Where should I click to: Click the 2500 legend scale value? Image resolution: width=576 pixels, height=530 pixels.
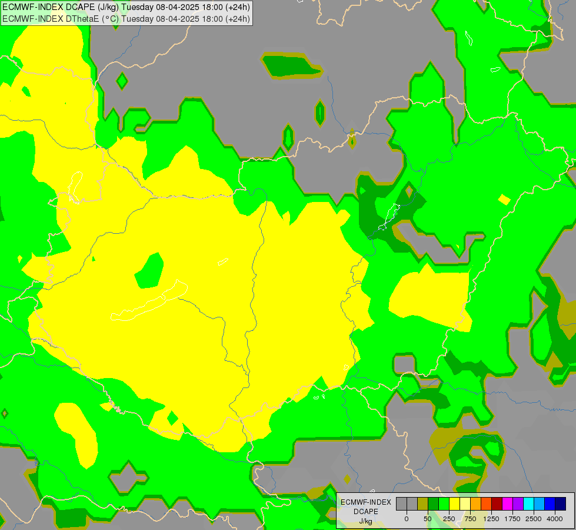(534, 519)
